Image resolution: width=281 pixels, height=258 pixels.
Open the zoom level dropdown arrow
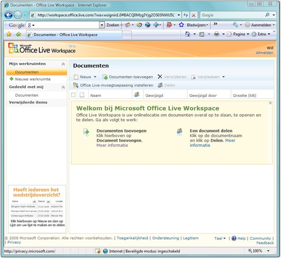268,251
